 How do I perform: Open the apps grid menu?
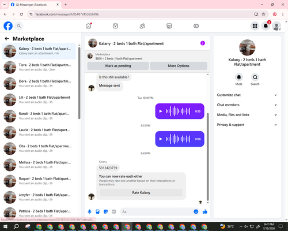point(255,26)
